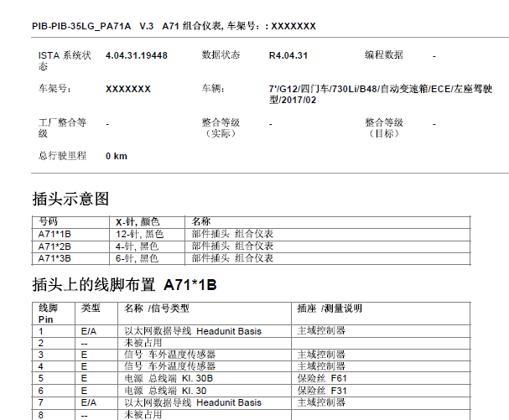The image size is (509, 420).
Task: Click pin 7 Headunit Basis signal name
Action: 193,402
